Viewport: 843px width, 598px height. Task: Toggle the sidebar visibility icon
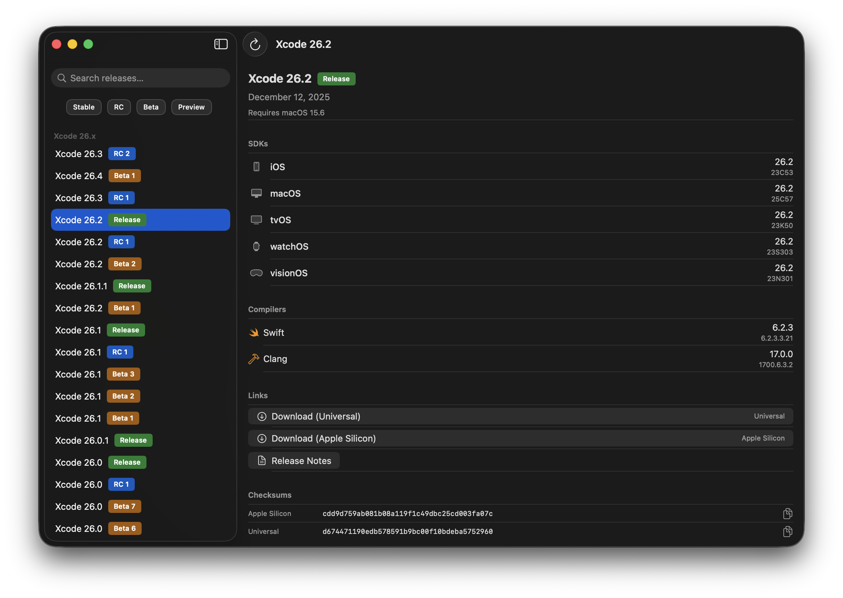tap(221, 44)
